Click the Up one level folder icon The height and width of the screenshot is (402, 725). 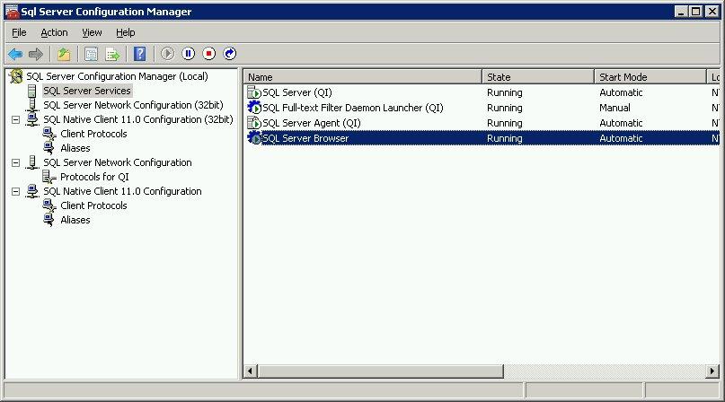(64, 55)
